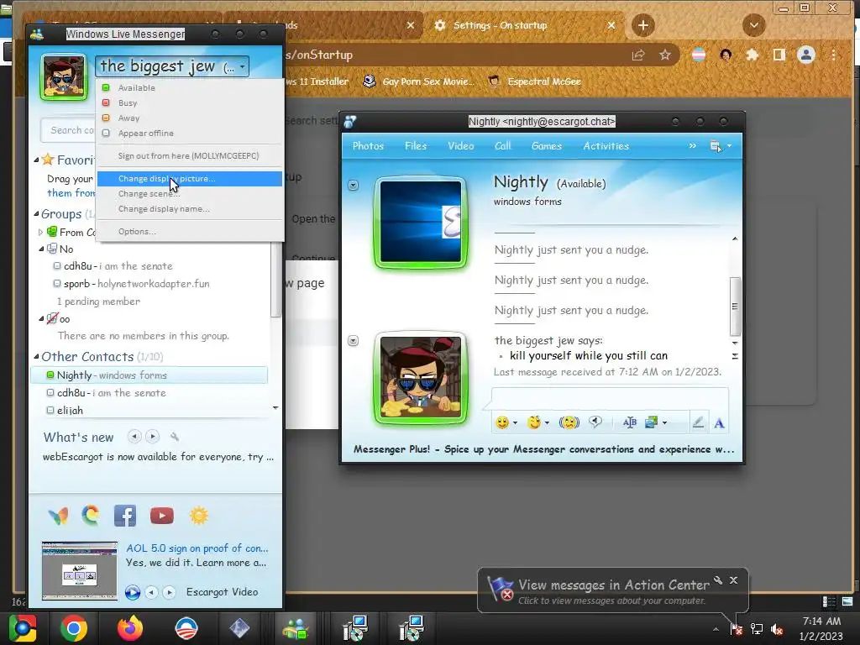Collapse the Groups section
The image size is (860, 645).
coord(37,214)
